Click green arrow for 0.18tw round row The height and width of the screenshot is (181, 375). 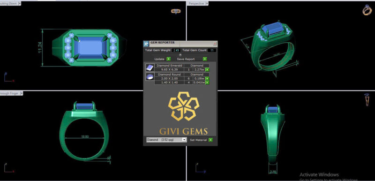point(207,79)
